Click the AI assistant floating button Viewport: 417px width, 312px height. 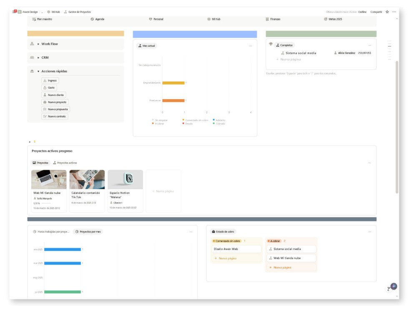coord(394,286)
